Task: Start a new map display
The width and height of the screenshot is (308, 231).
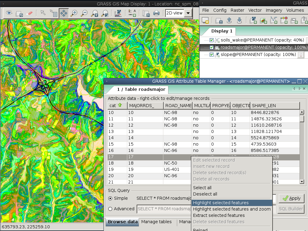Action: tap(205, 20)
